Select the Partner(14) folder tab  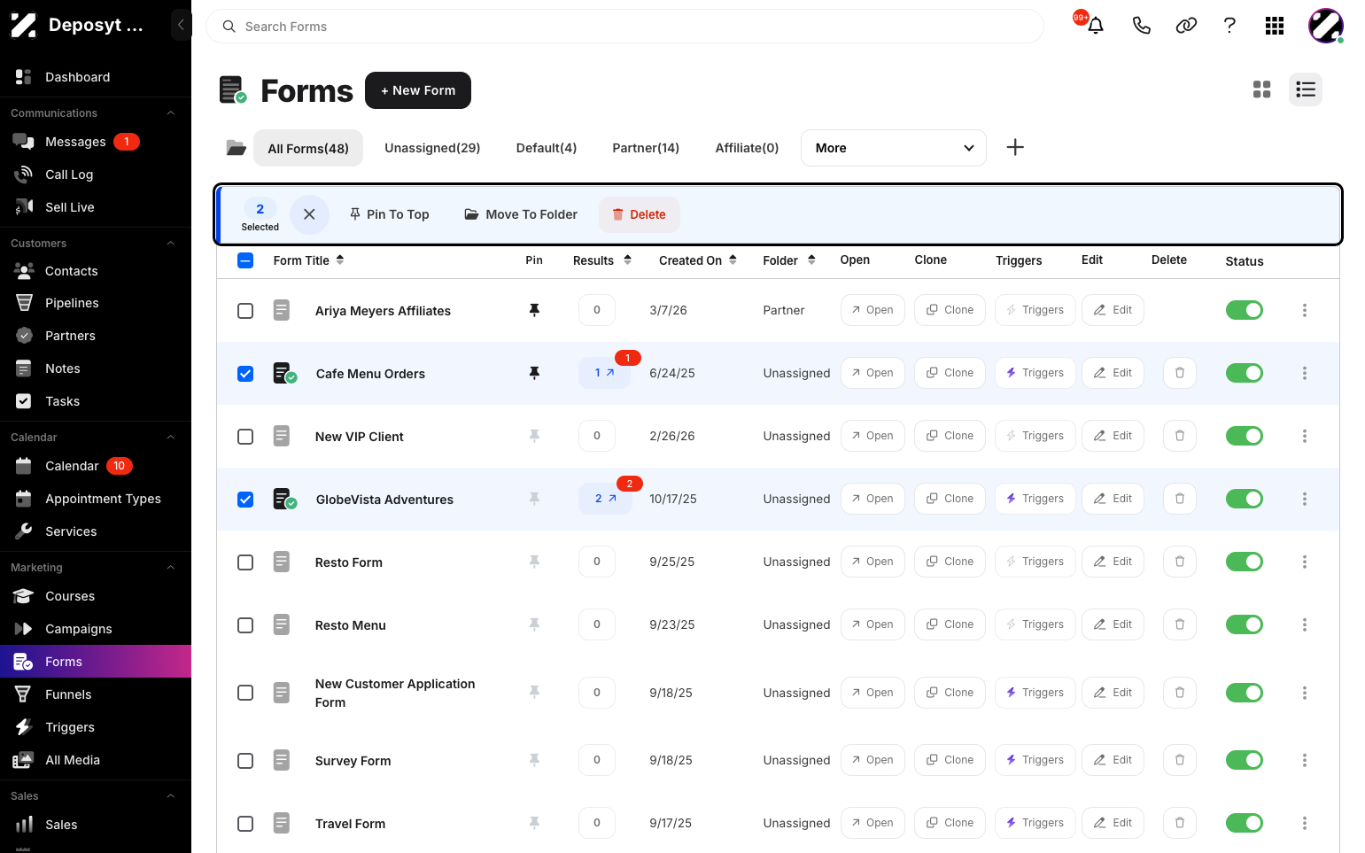tap(646, 148)
